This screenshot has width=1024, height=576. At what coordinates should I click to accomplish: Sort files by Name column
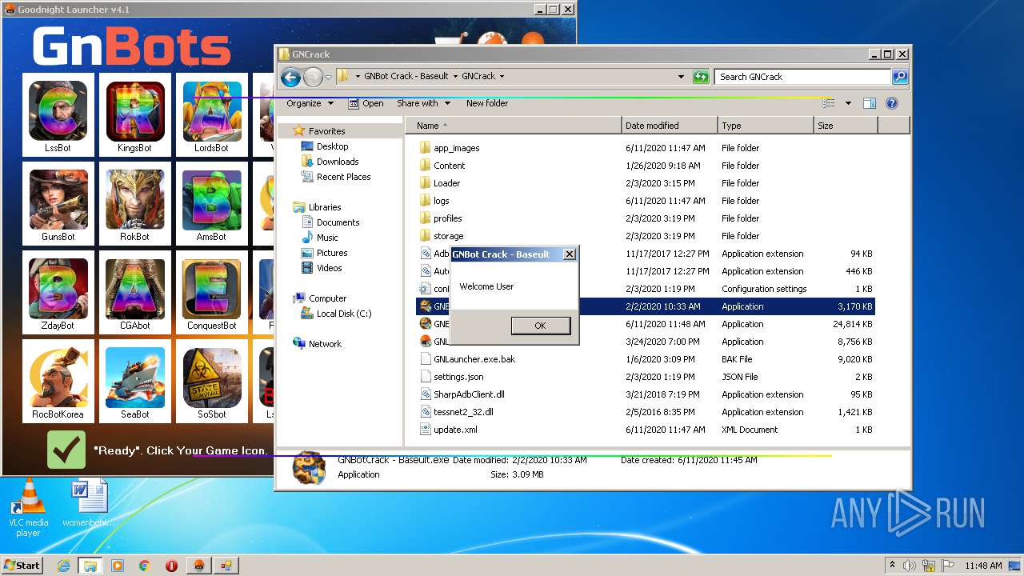(514, 126)
